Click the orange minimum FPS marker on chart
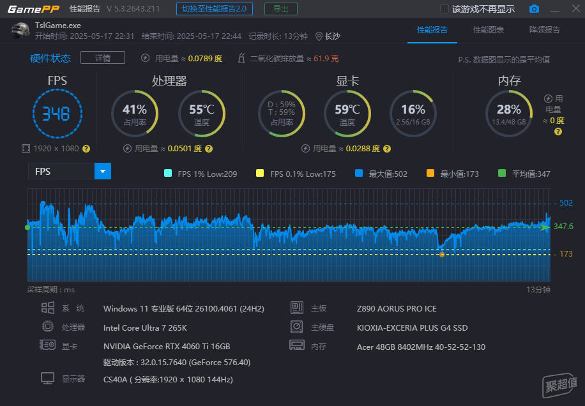 (x=442, y=255)
